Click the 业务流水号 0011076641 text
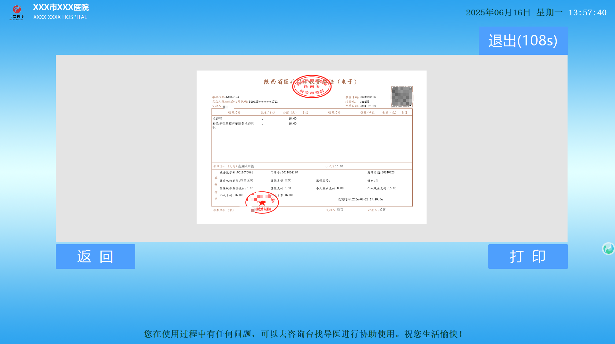Image resolution: width=615 pixels, height=344 pixels. pyautogui.click(x=236, y=172)
